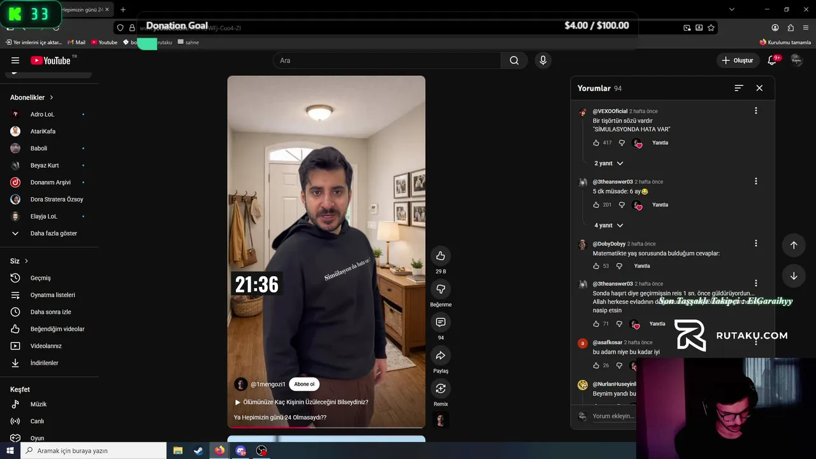Bookmark this page with star icon
816x459 pixels.
coord(711,27)
